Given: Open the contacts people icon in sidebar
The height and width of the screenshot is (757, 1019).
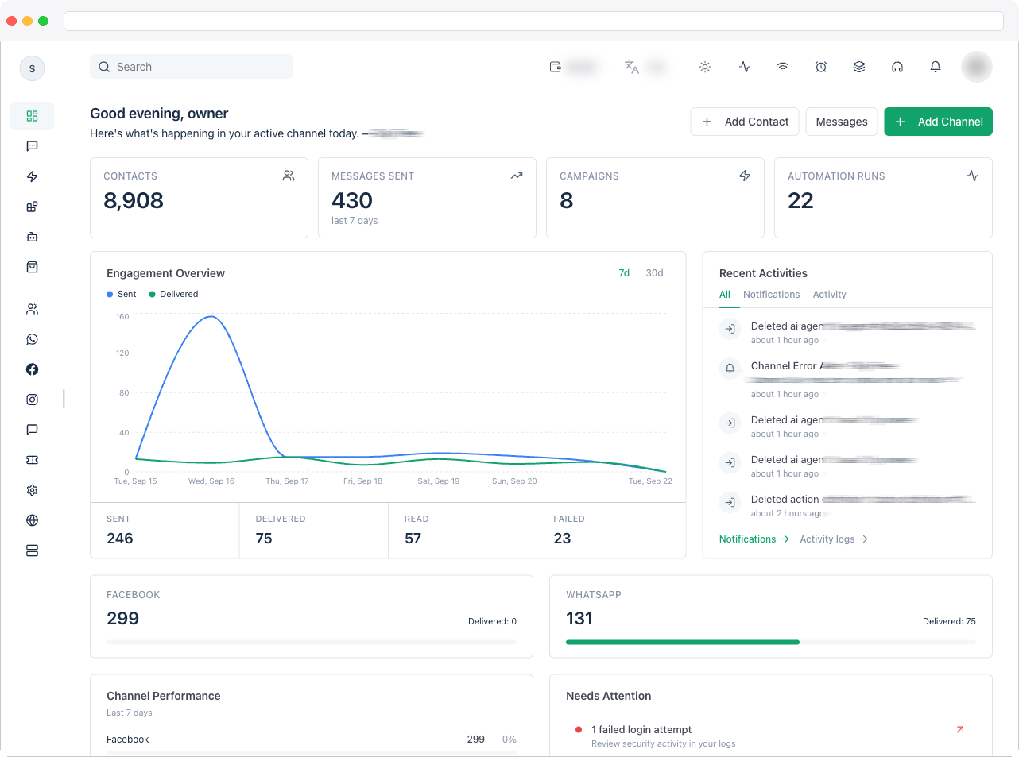Looking at the screenshot, I should pos(32,309).
